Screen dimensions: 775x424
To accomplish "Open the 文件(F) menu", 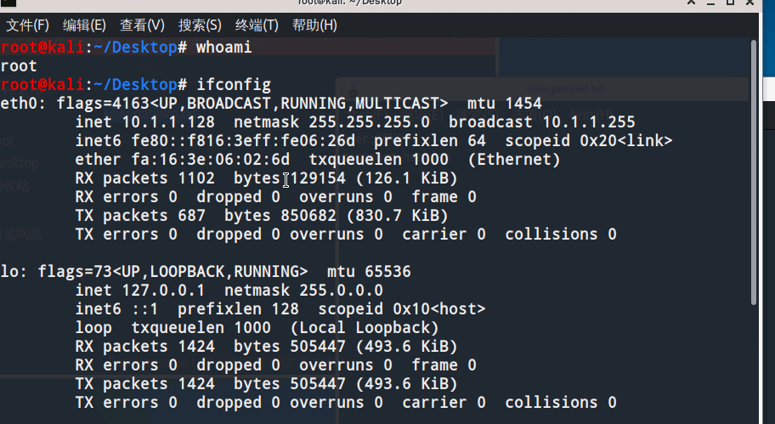I will coord(27,25).
